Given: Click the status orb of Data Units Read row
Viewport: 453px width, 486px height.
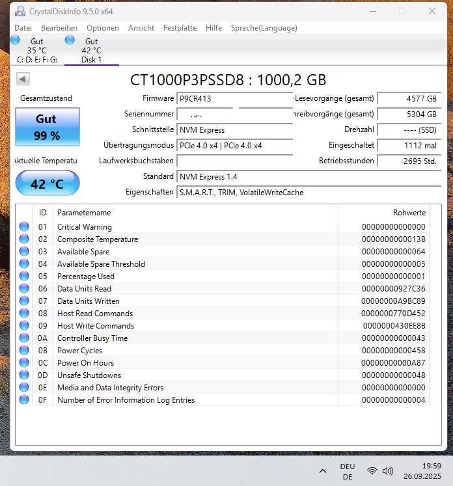Looking at the screenshot, I should coord(24,289).
